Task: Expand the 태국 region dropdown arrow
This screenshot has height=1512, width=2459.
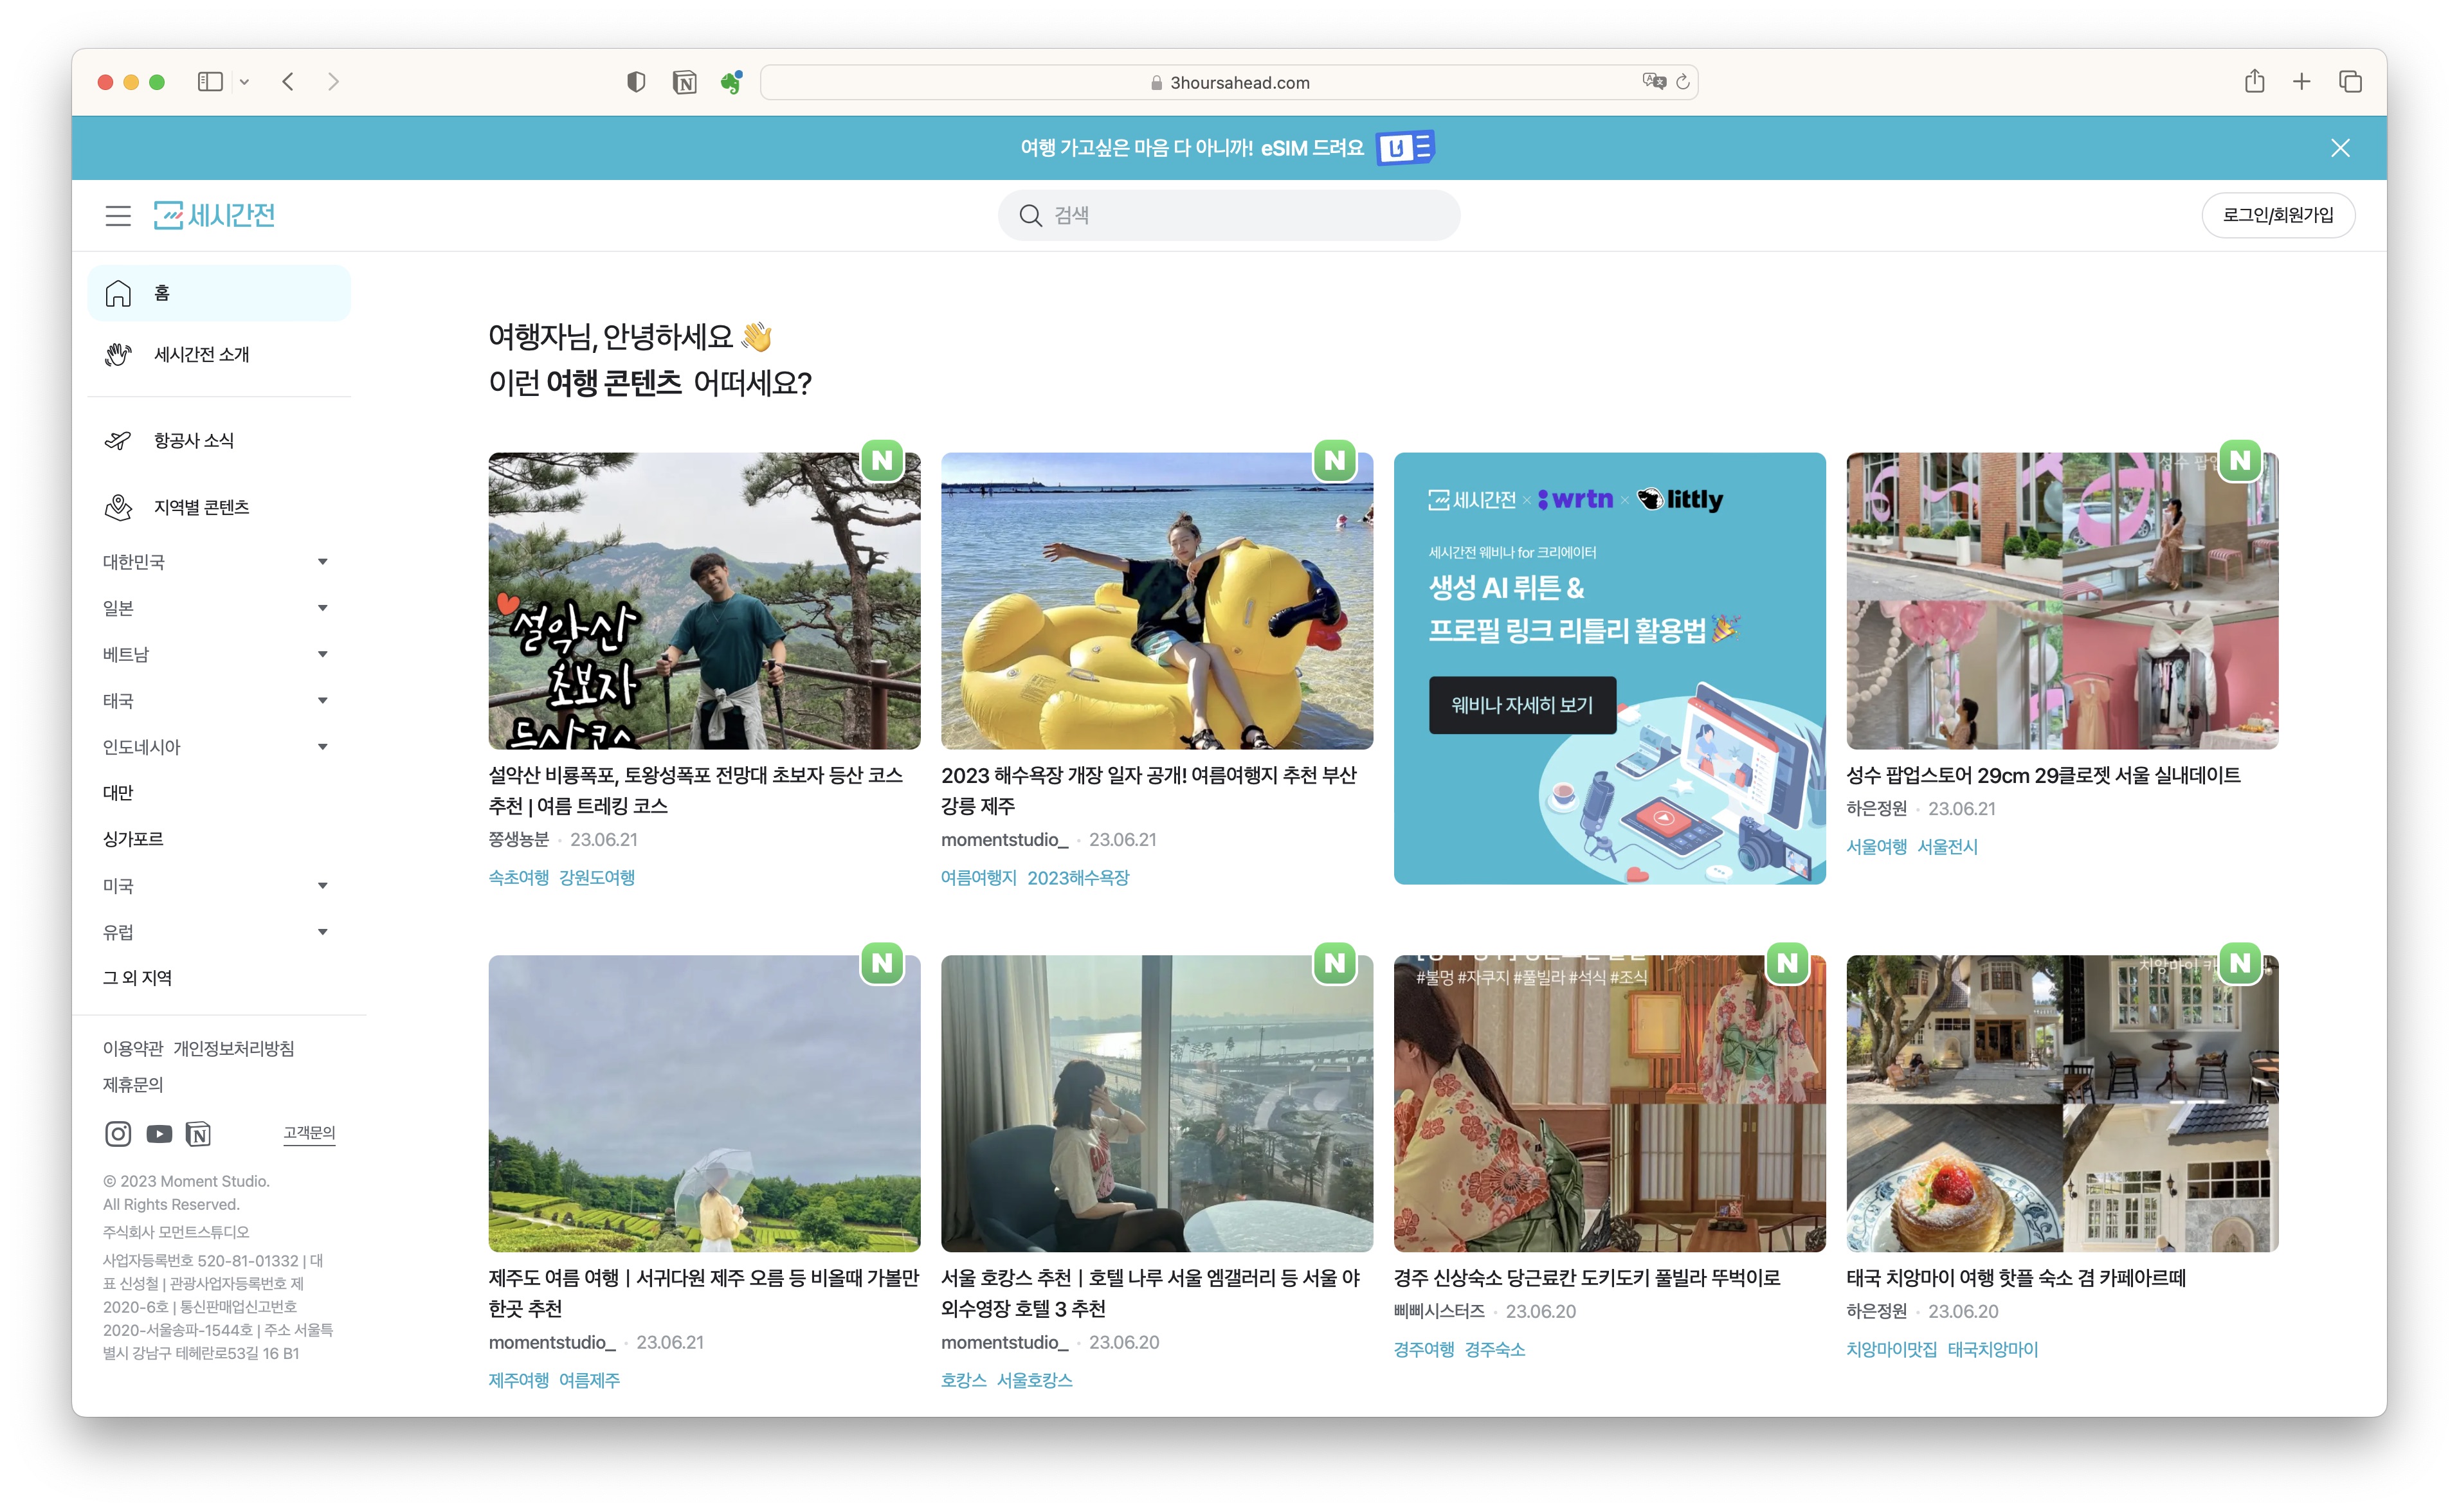Action: [322, 700]
